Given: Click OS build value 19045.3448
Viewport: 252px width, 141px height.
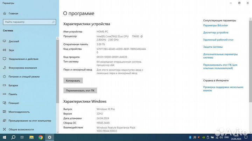Looking at the screenshot, I should tap(103, 123).
